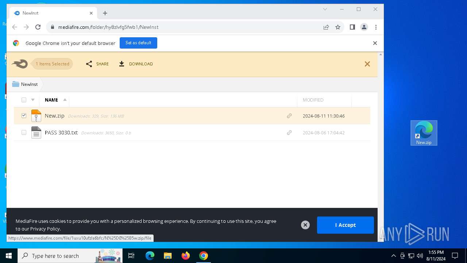Sort by NAME column arrow

pos(65,100)
